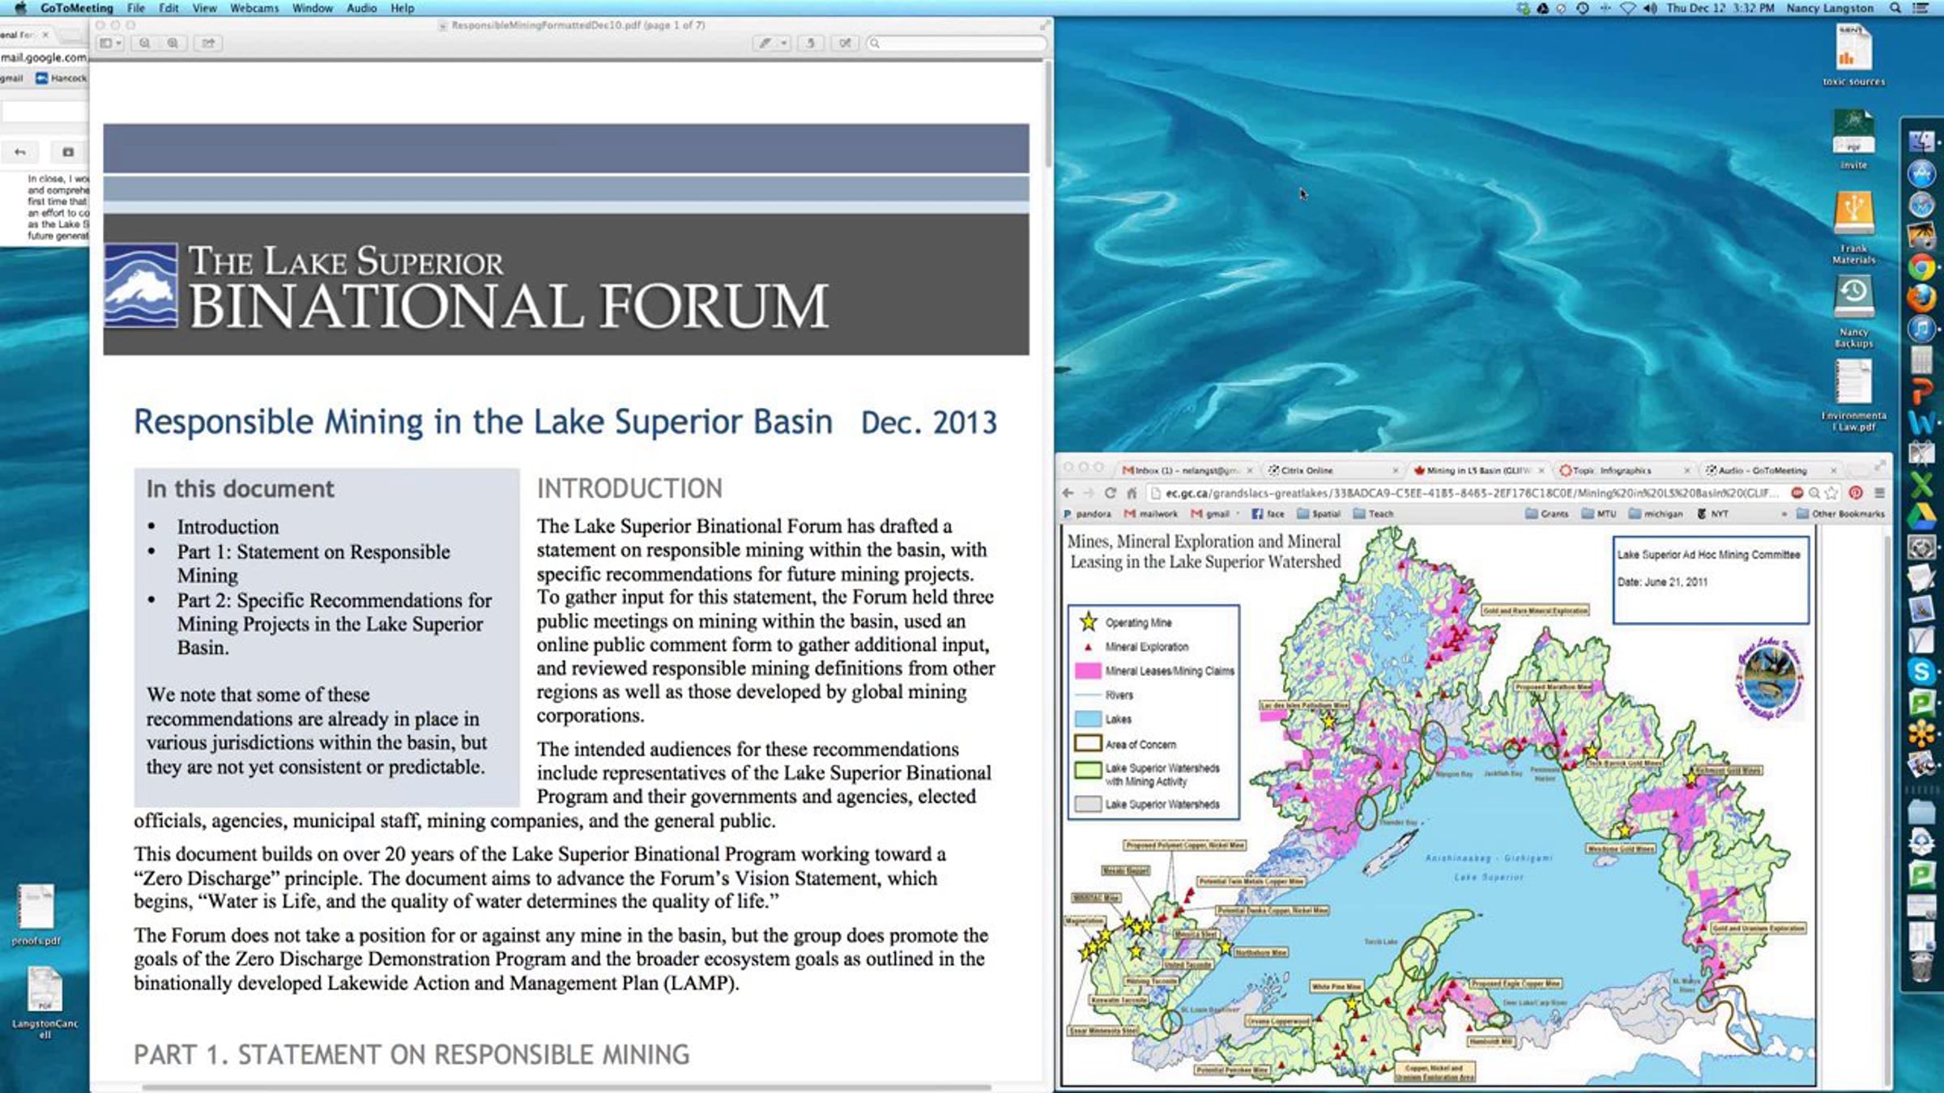1944x1093 pixels.
Task: Click the Apple menu icon
Action: coord(20,8)
